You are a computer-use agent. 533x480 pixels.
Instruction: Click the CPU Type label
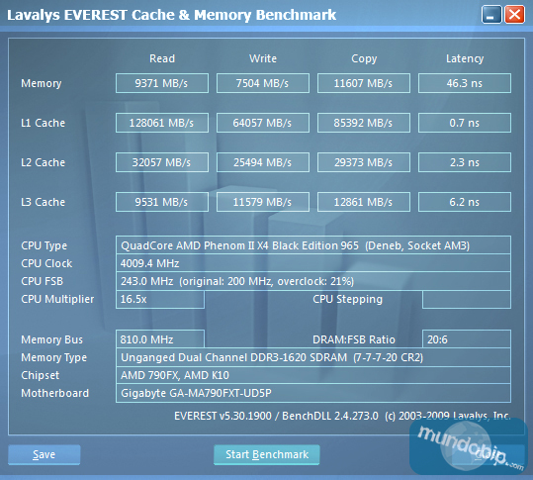tap(44, 245)
